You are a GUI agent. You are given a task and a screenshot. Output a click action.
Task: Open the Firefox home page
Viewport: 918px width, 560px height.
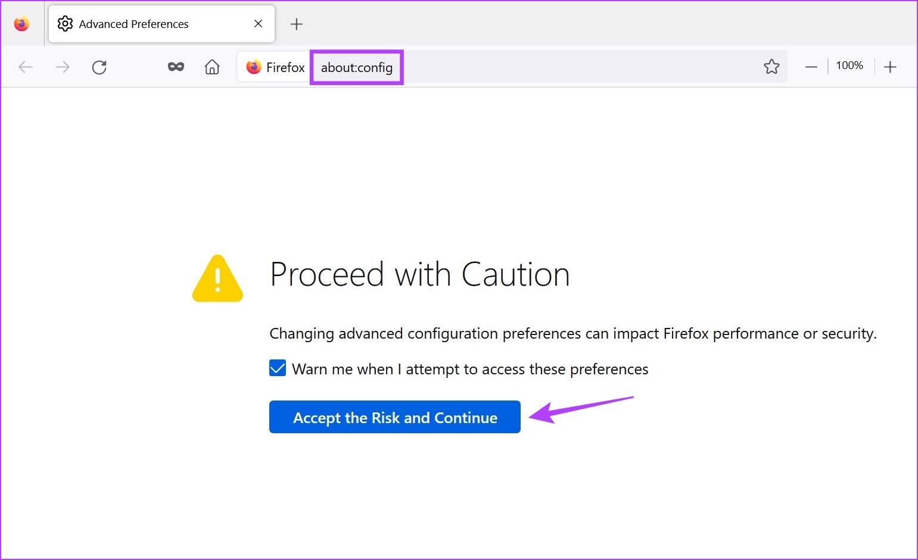212,67
